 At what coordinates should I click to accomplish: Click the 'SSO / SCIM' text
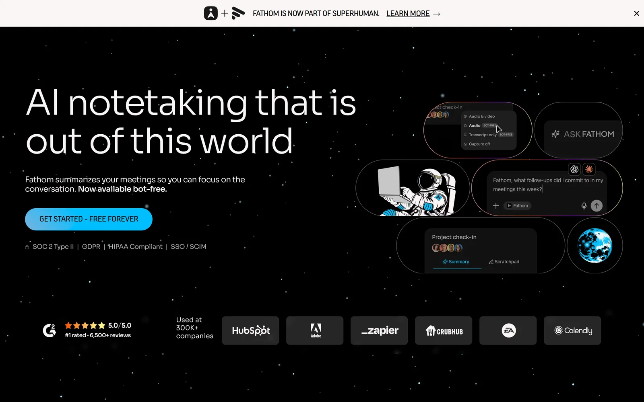click(x=188, y=246)
